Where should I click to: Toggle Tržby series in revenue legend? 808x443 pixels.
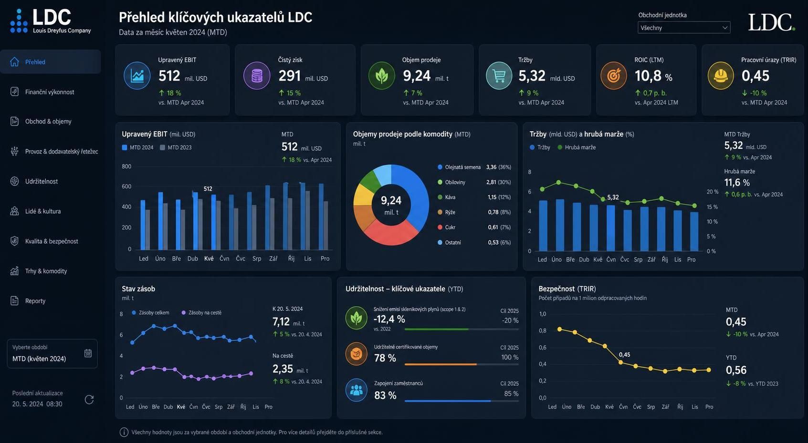[x=540, y=147]
